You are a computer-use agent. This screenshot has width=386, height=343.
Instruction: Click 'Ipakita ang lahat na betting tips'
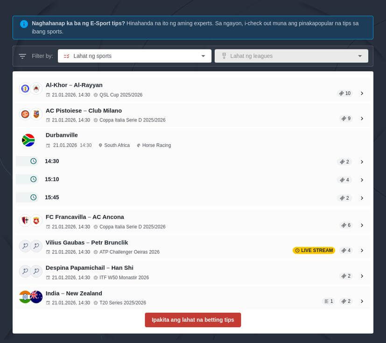pyautogui.click(x=193, y=320)
